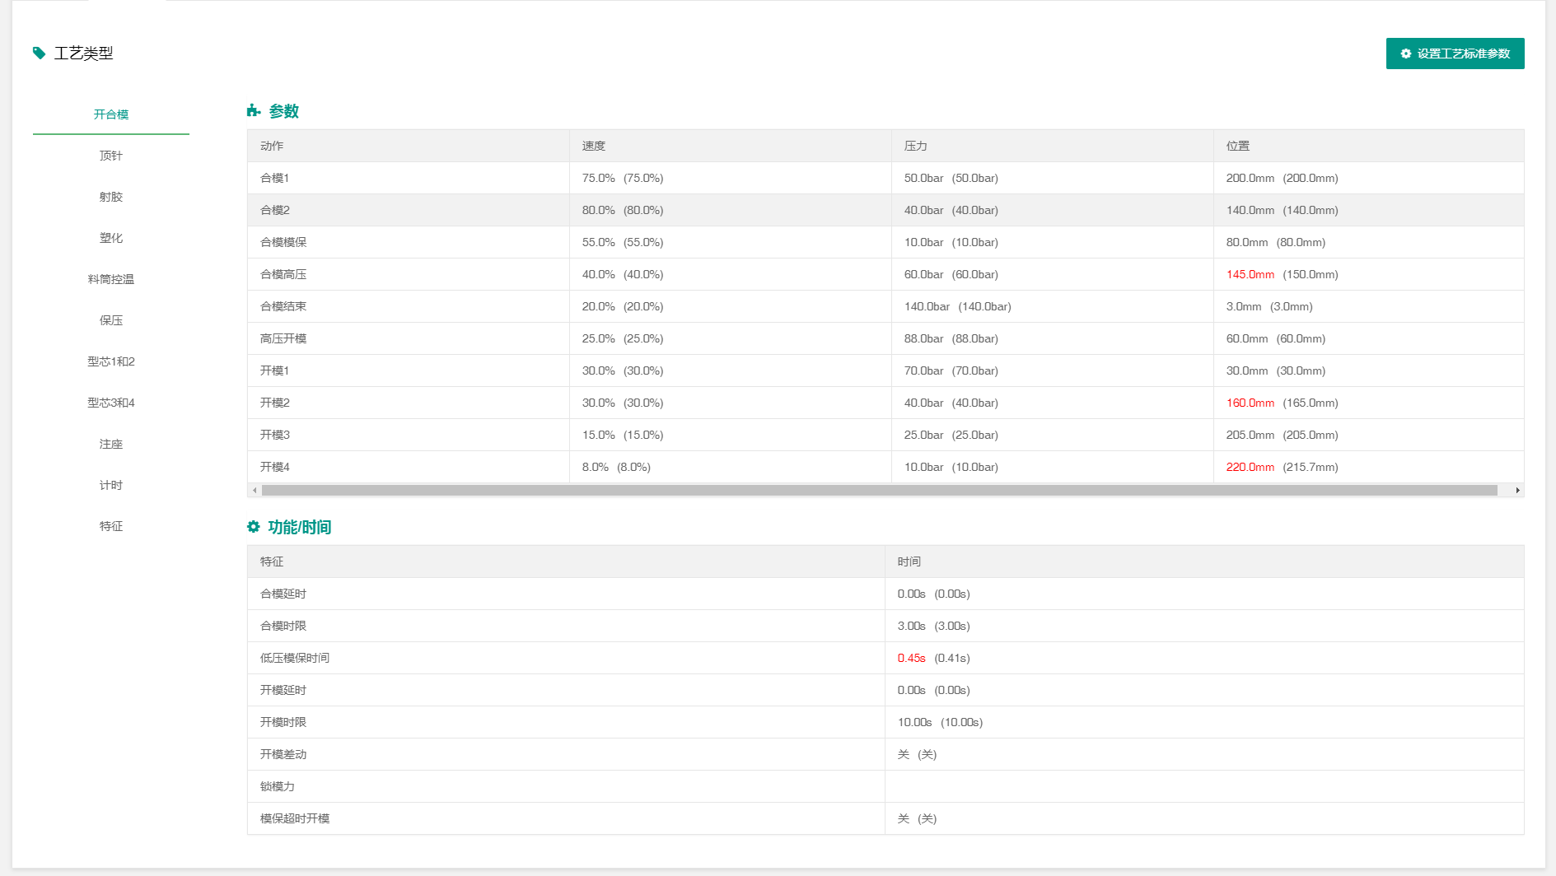Click the puzzle icon next to 参数

coord(254,111)
